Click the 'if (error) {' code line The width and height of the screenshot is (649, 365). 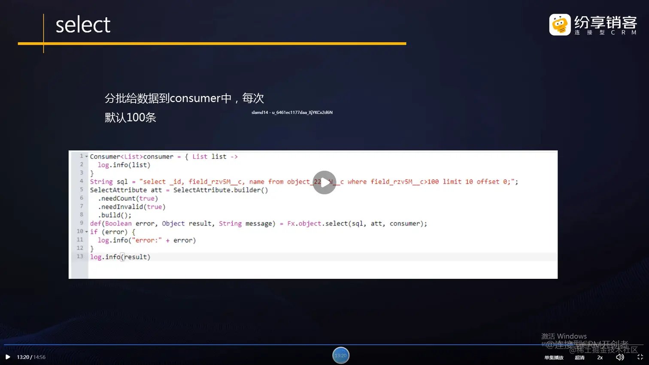point(112,232)
